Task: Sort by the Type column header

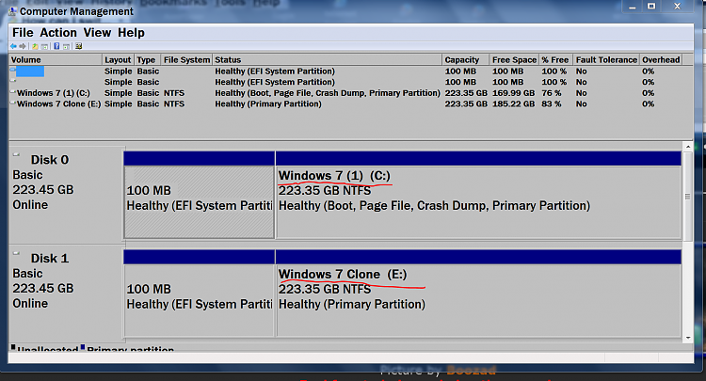Action: (147, 60)
